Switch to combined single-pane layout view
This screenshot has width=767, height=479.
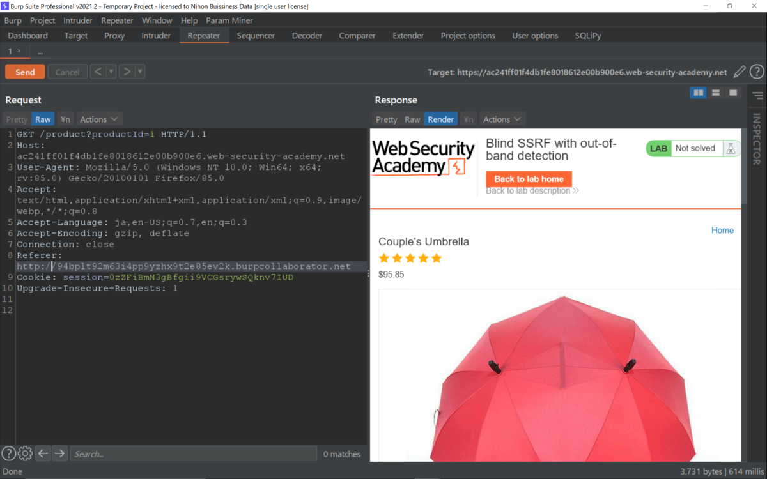[733, 93]
